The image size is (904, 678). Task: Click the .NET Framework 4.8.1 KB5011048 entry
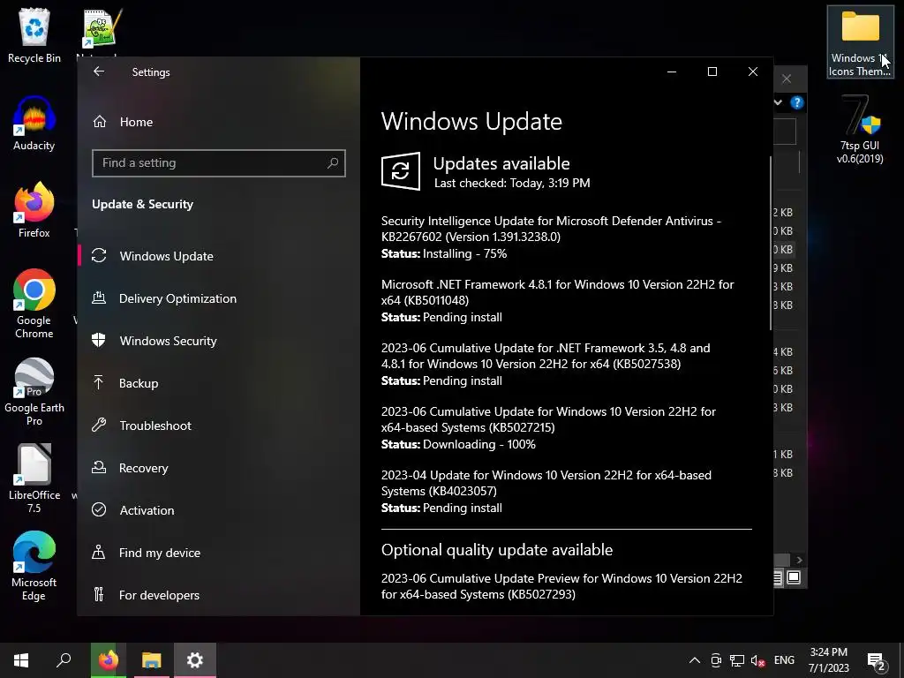click(557, 292)
